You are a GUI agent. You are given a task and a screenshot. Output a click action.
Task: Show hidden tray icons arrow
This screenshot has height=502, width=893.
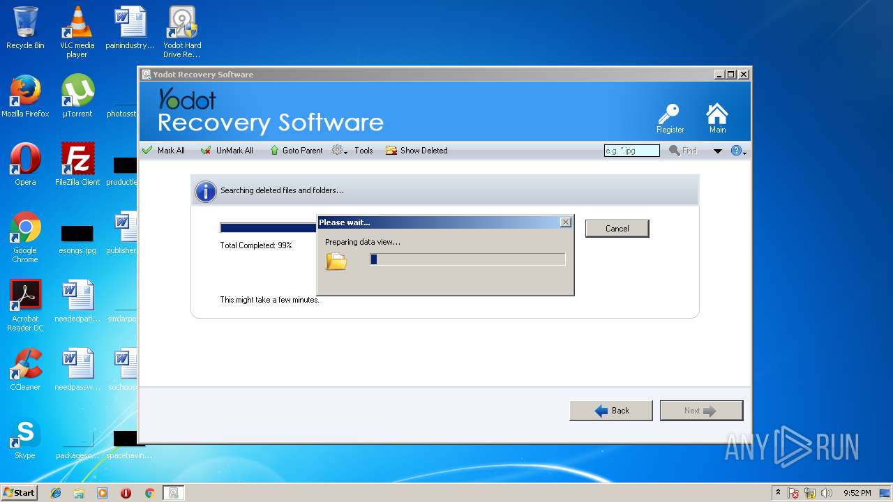[779, 493]
